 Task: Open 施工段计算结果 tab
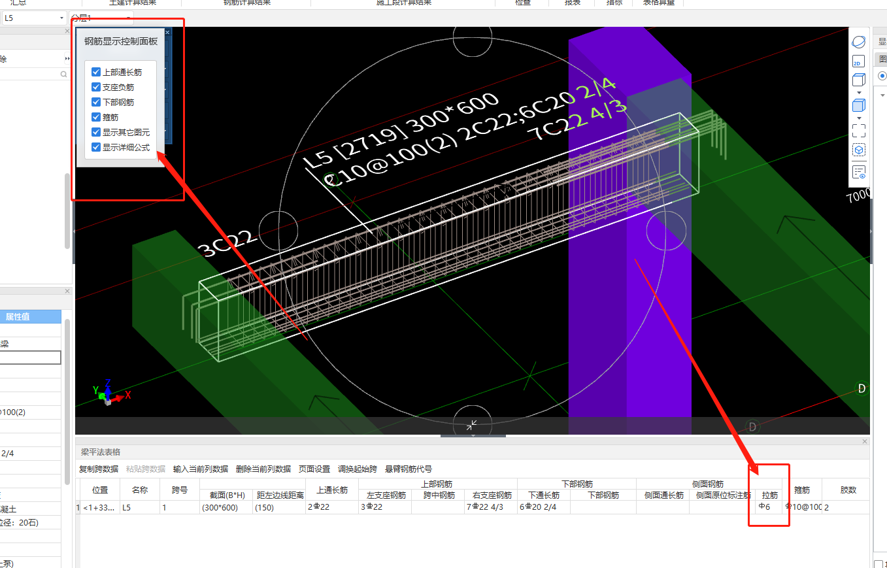click(x=403, y=3)
